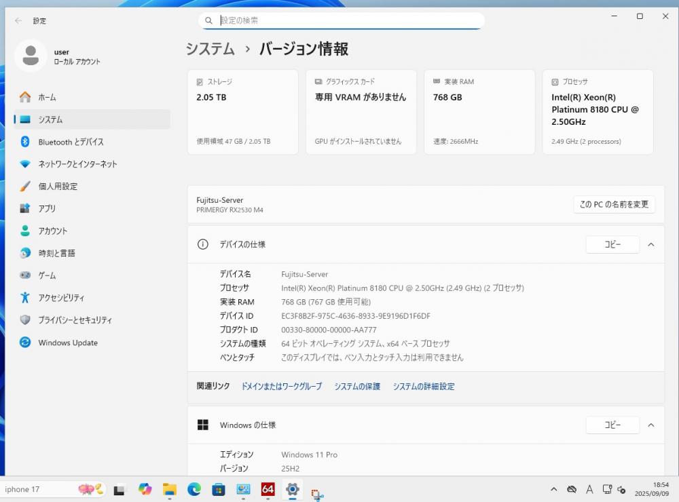Open アカウント settings in sidebar
679x502 pixels.
pos(92,231)
